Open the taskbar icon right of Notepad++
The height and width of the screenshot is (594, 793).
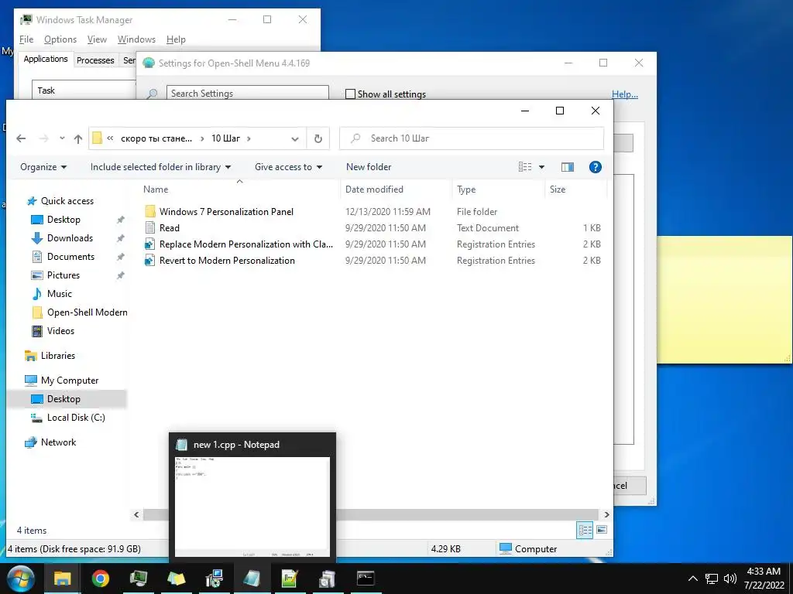coord(328,579)
